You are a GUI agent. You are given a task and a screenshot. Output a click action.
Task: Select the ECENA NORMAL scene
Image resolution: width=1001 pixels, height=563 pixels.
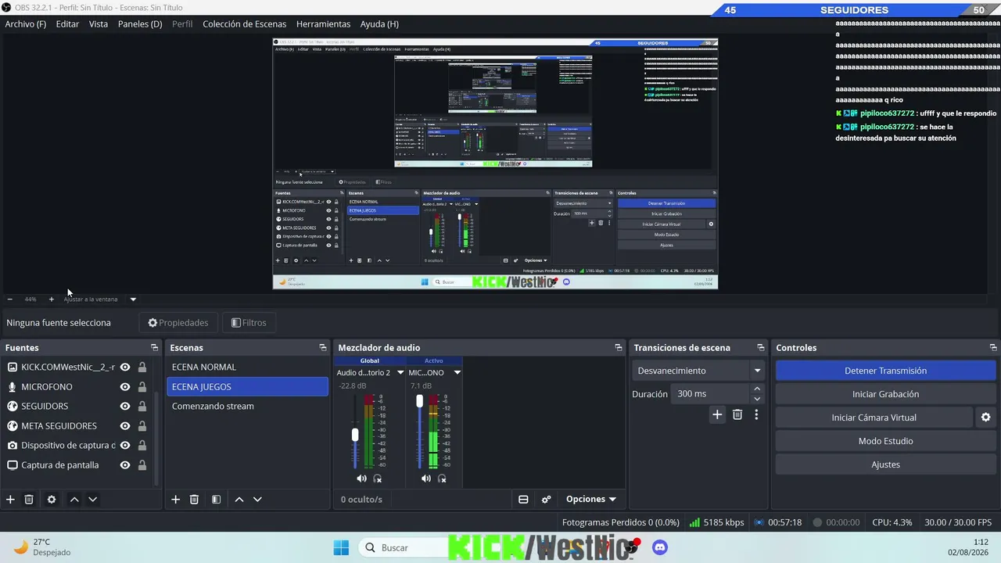248,368
